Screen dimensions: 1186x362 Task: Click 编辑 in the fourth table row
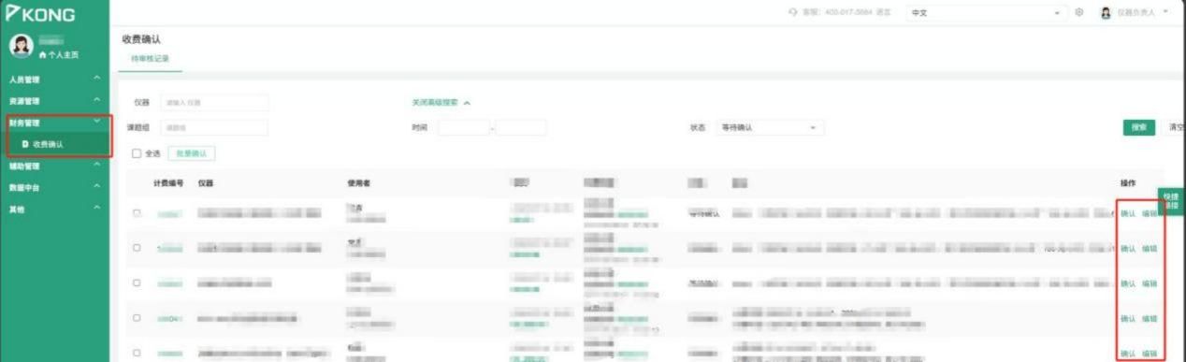pyautogui.click(x=1150, y=318)
